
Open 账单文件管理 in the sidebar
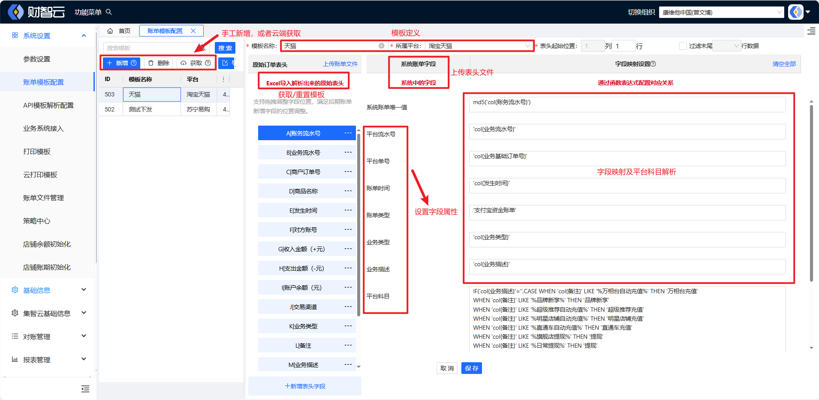43,198
